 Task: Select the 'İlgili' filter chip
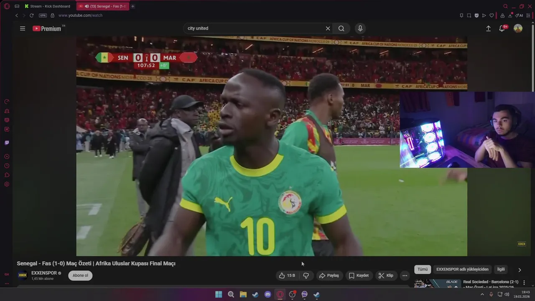click(x=501, y=269)
